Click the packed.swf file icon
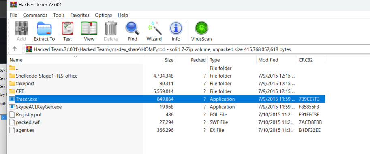 (12, 122)
